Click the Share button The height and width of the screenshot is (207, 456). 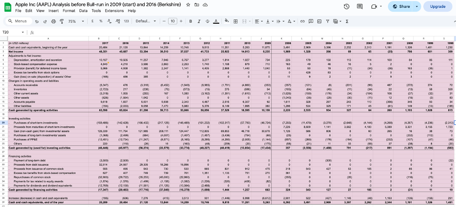(x=401, y=6)
